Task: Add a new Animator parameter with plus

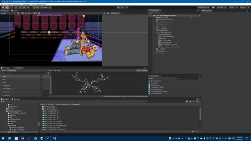Action: coord(49,73)
